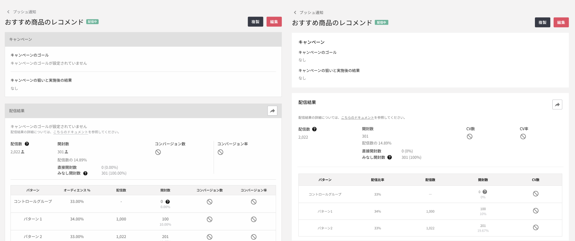Click the unavailable icon under the コンバージョン率 summary
Image resolution: width=575 pixels, height=241 pixels.
(221, 152)
